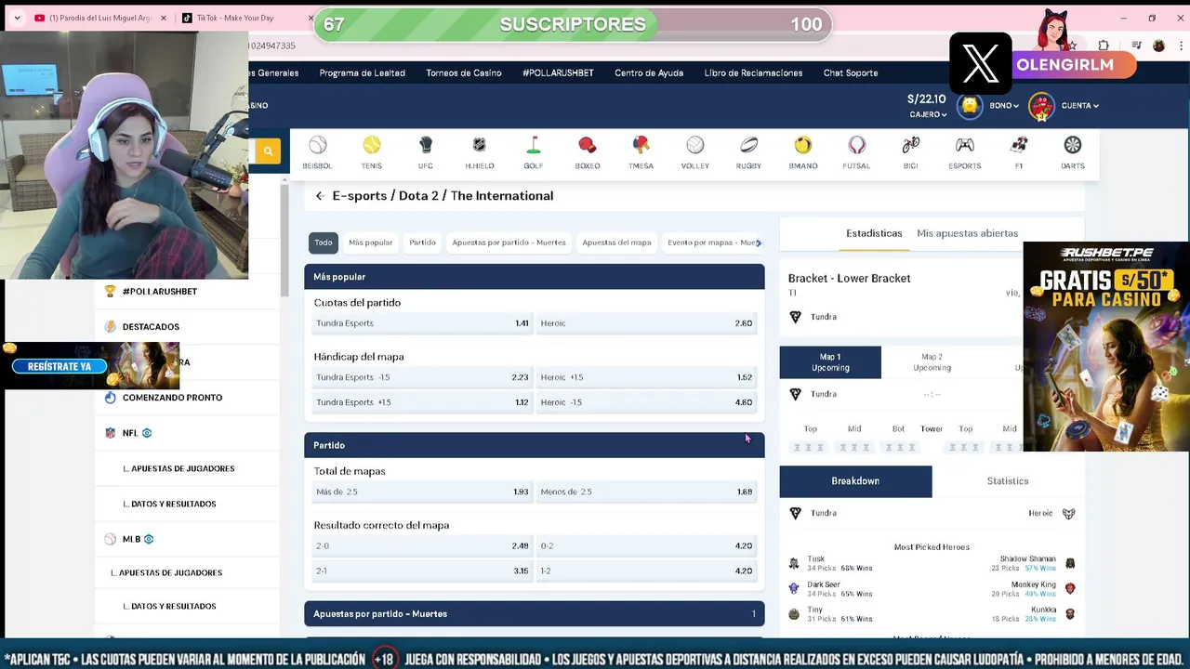Viewport: 1190px width, 669px height.
Task: Open NFL in the left sidebar
Action: (128, 433)
